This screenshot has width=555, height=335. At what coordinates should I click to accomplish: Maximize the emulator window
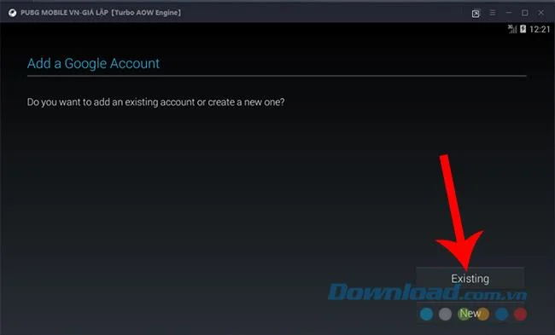tap(525, 13)
